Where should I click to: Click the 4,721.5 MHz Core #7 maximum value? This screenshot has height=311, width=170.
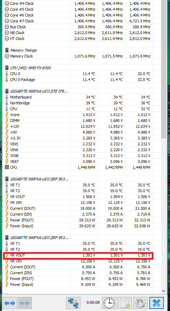[140, 21]
